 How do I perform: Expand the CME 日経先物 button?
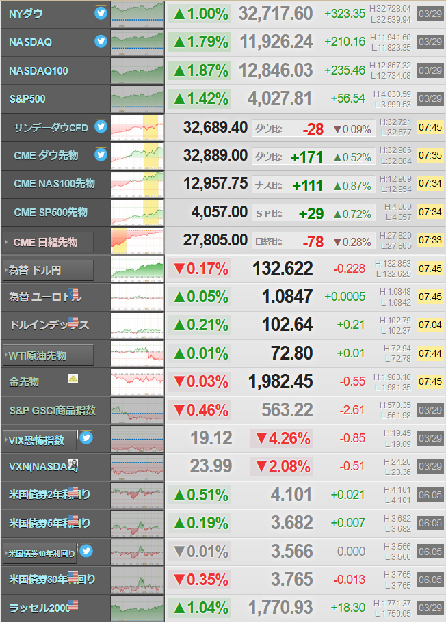click(x=48, y=242)
